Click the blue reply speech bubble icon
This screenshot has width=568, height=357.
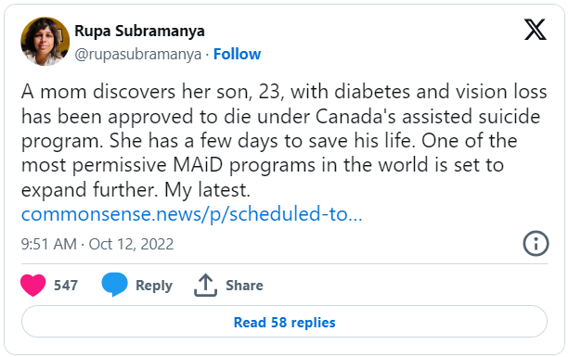point(114,285)
